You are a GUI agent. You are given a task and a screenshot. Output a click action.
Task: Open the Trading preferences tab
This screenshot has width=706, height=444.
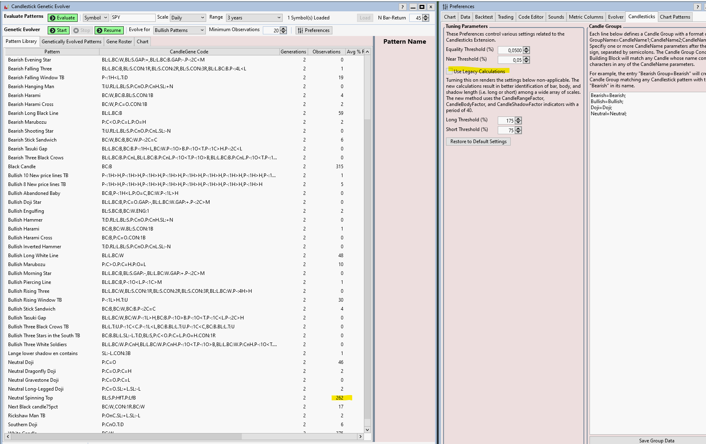[505, 17]
